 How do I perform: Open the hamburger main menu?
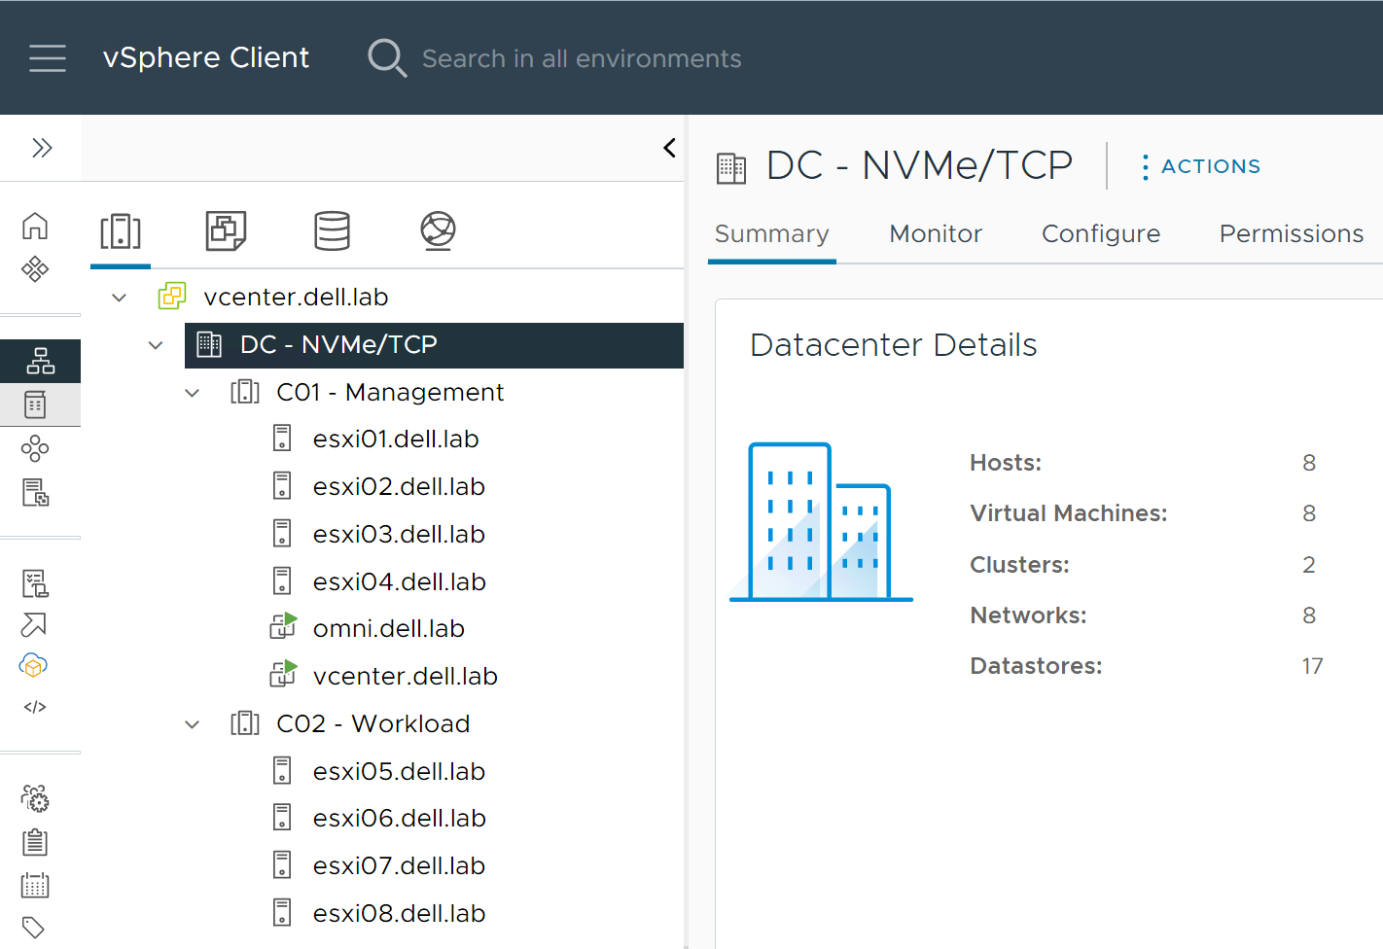tap(48, 58)
